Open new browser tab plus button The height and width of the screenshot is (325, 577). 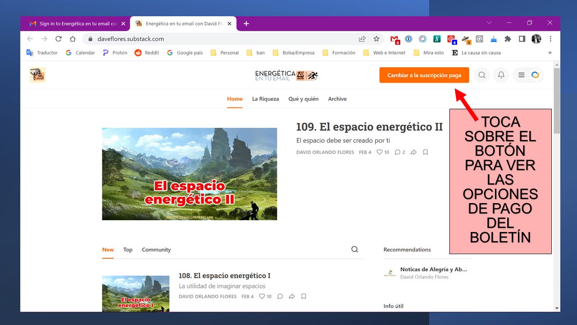point(246,23)
